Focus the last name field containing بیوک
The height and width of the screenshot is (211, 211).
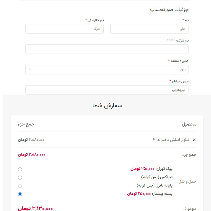pos(64,29)
